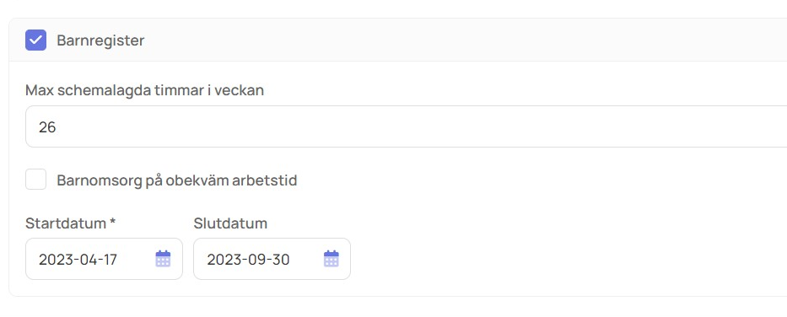787x317 pixels.
Task: Click the year 2023 in Slutdatum field
Action: pyautogui.click(x=221, y=260)
